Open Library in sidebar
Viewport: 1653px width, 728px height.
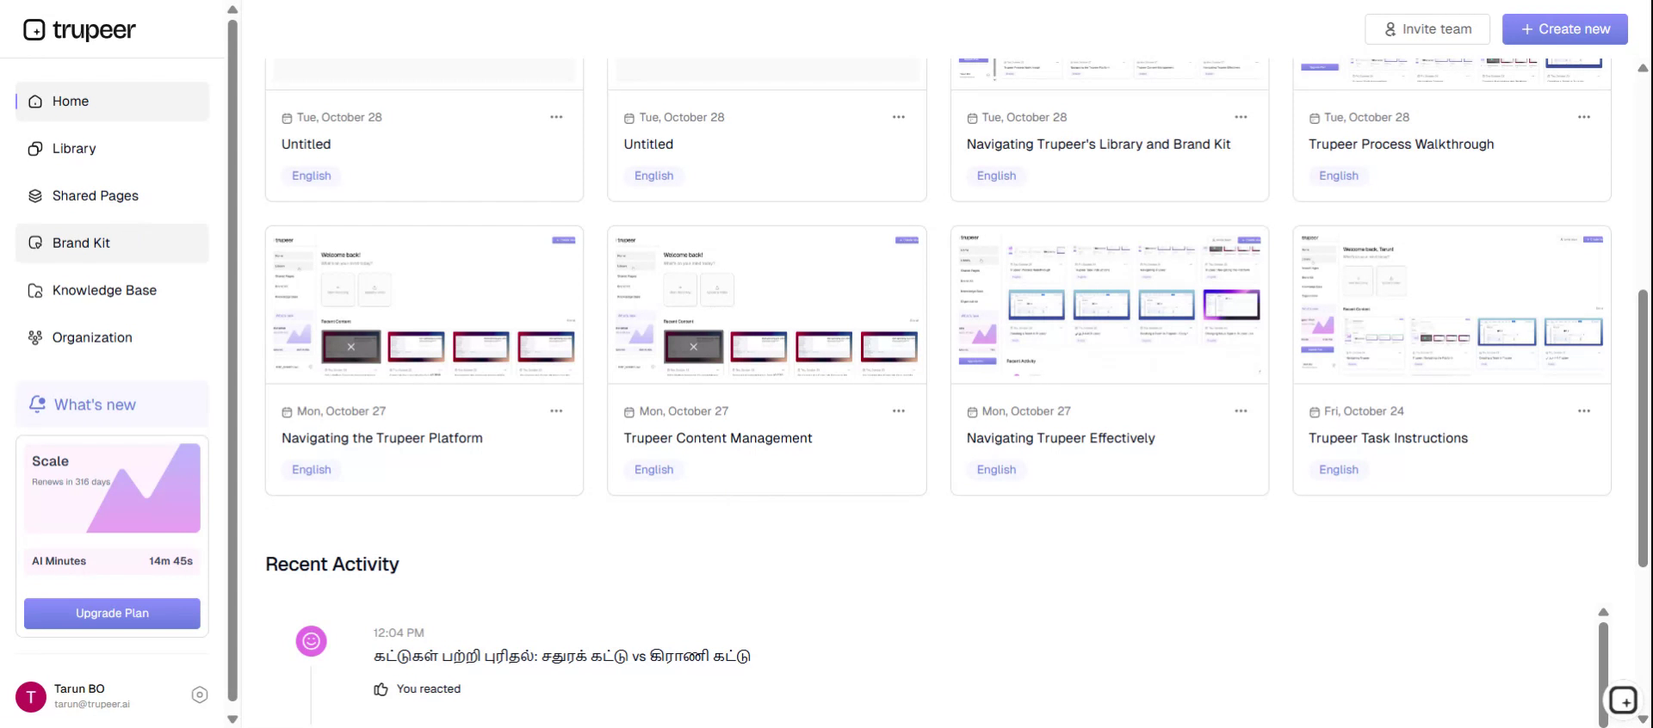tap(112, 149)
